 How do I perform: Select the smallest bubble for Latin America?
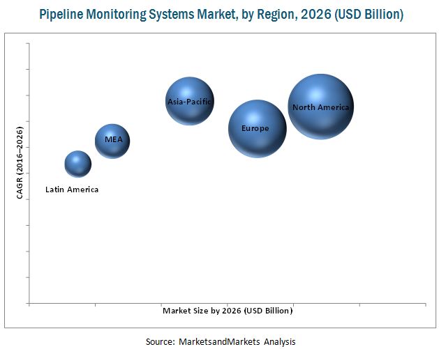(77, 164)
